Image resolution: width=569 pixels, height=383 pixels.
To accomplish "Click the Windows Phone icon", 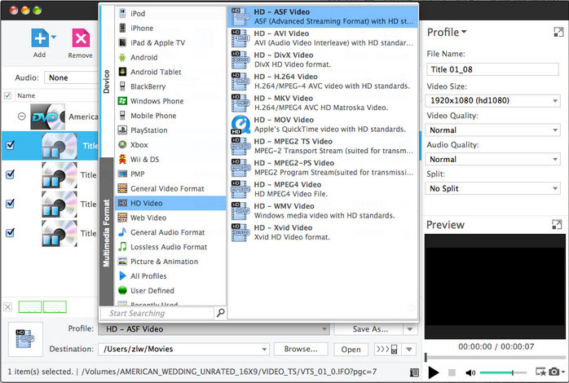I will (122, 101).
